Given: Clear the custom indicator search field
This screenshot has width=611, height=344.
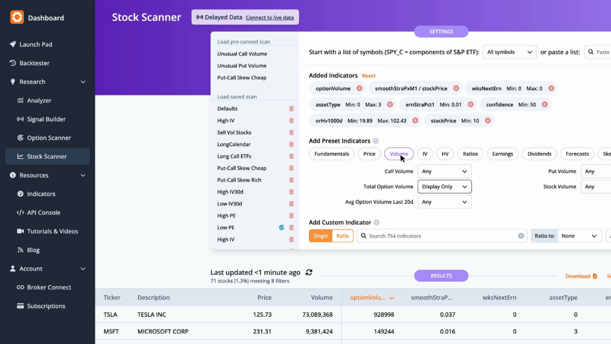Looking at the screenshot, I should tap(521, 236).
